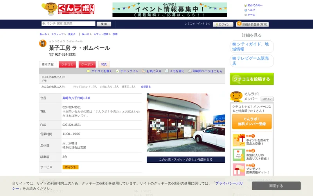Click the ぐんラボ mascot logo
The height and width of the screenshot is (196, 313).
pos(68,9)
